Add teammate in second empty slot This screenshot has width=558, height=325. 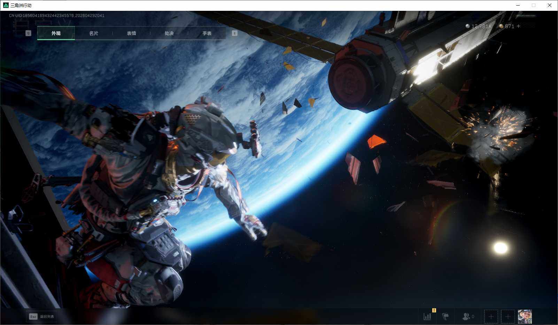tap(508, 317)
